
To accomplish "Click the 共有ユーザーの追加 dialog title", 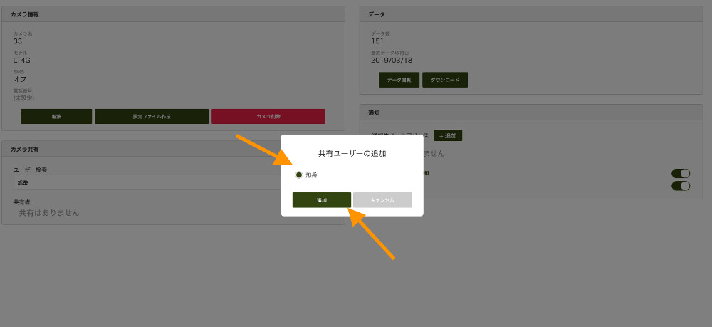I will 352,153.
